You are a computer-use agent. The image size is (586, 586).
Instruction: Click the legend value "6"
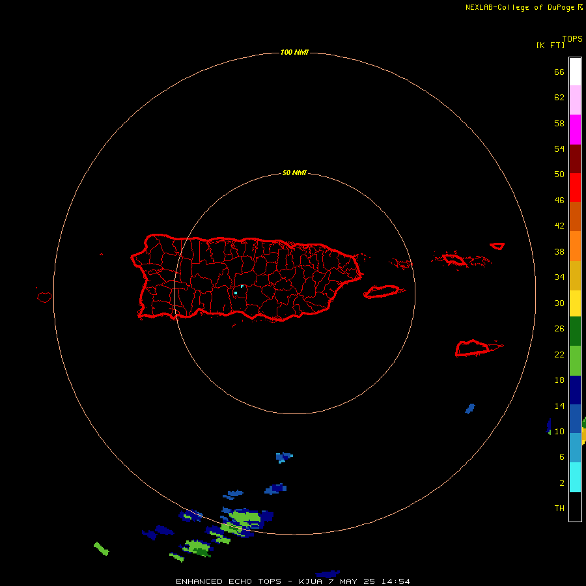562,457
